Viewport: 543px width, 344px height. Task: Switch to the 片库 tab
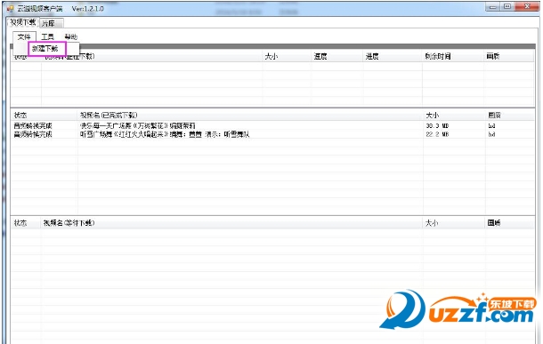[x=51, y=23]
